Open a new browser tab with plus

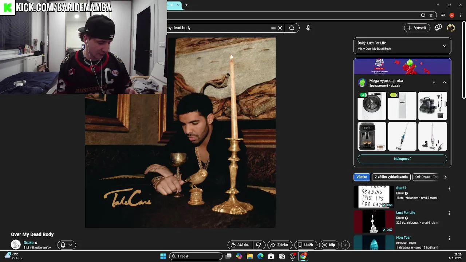tap(186, 5)
